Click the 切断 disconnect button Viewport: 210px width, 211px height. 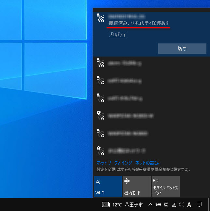coord(182,49)
